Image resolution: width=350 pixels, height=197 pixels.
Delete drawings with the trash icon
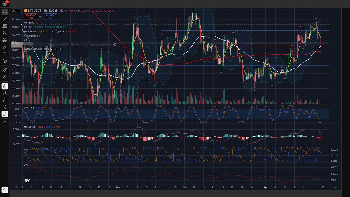(x=5, y=123)
